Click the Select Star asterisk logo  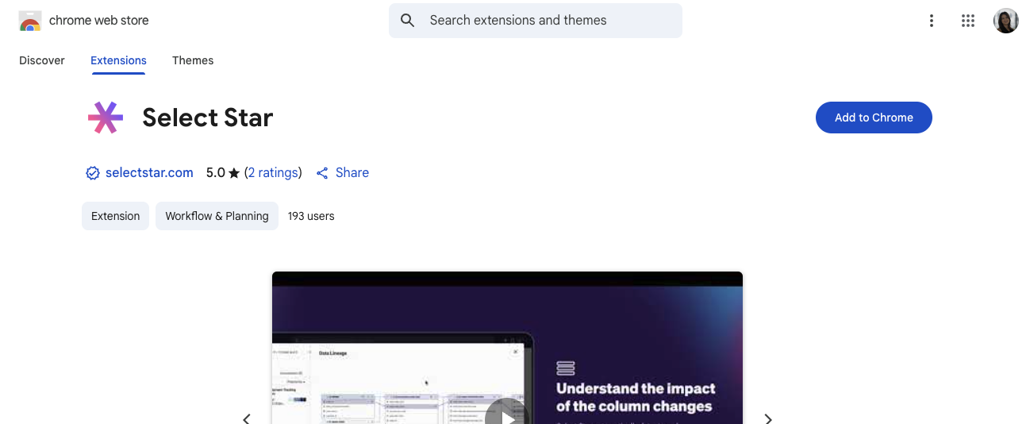click(x=106, y=118)
